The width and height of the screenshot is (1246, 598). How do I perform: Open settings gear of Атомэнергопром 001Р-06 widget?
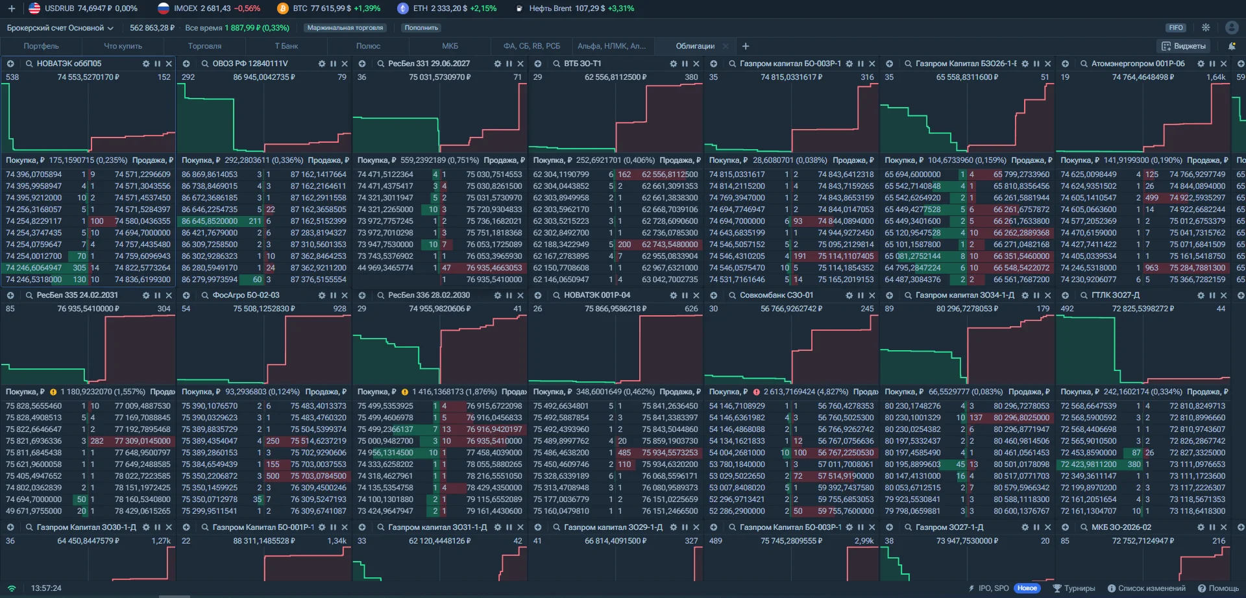(1201, 64)
